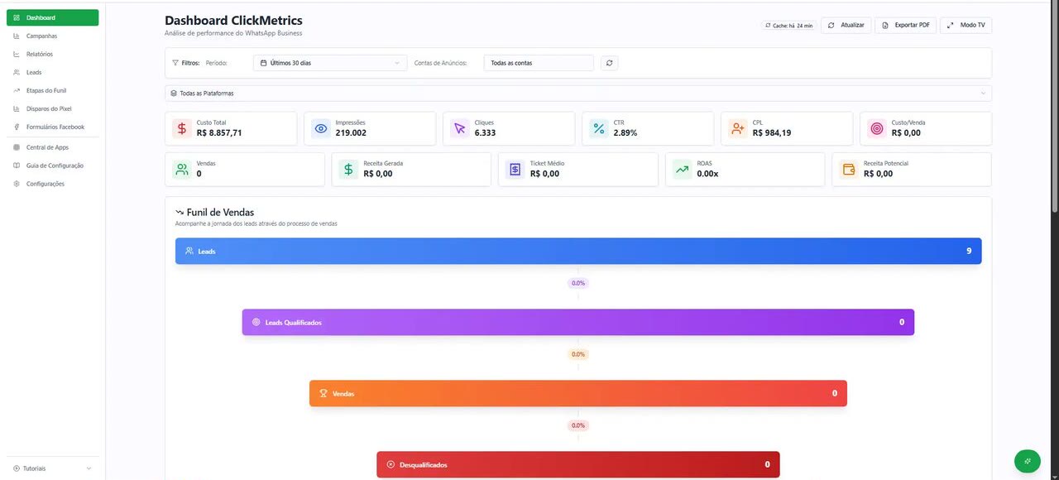Viewport: 1059px width, 480px height.
Task: Click the green floating action button
Action: click(1028, 461)
